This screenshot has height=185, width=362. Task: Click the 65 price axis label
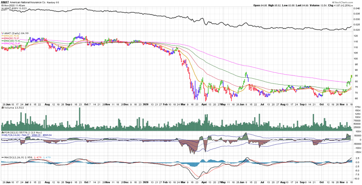point(356,99)
